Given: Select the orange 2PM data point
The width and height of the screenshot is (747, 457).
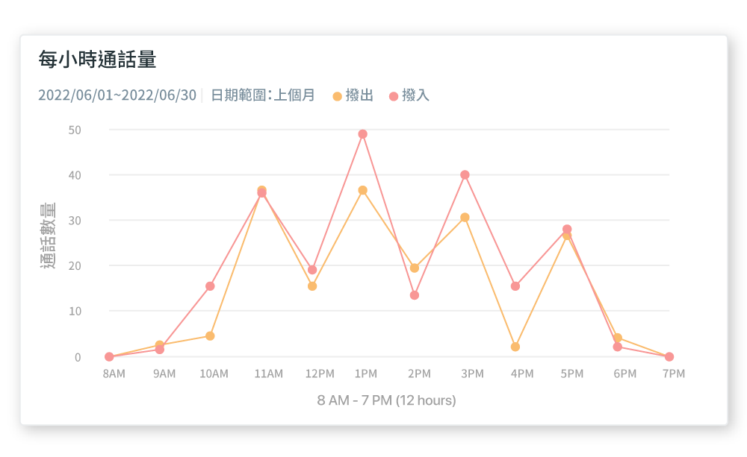Looking at the screenshot, I should click(x=415, y=268).
